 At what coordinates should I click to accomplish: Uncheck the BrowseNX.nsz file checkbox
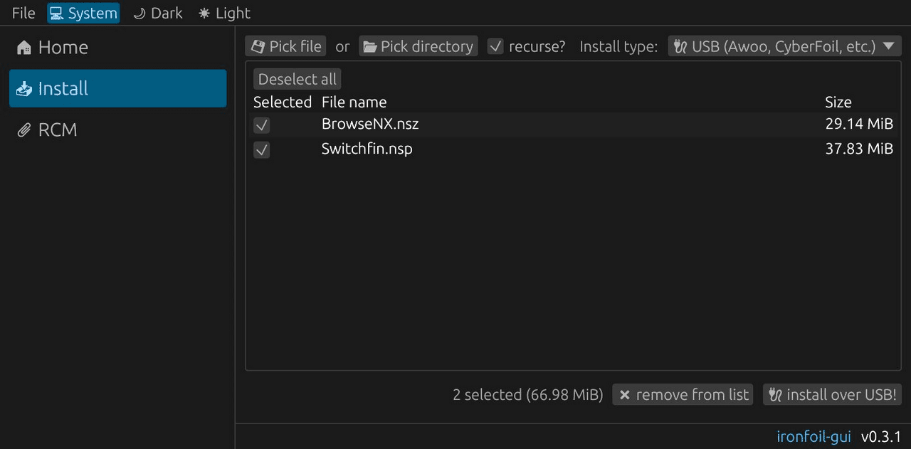(262, 125)
